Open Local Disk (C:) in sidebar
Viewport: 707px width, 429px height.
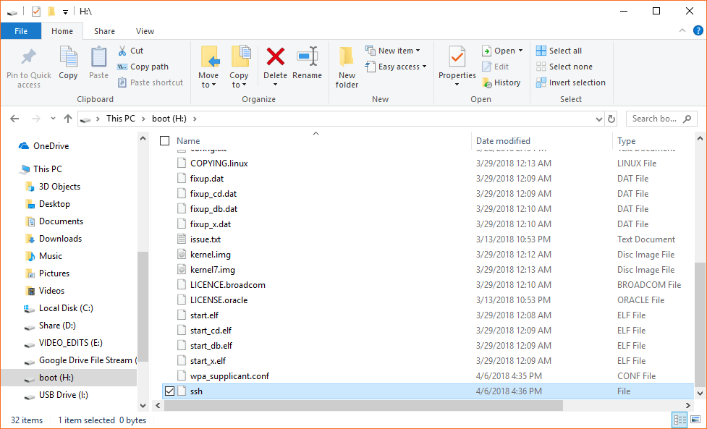[66, 308]
